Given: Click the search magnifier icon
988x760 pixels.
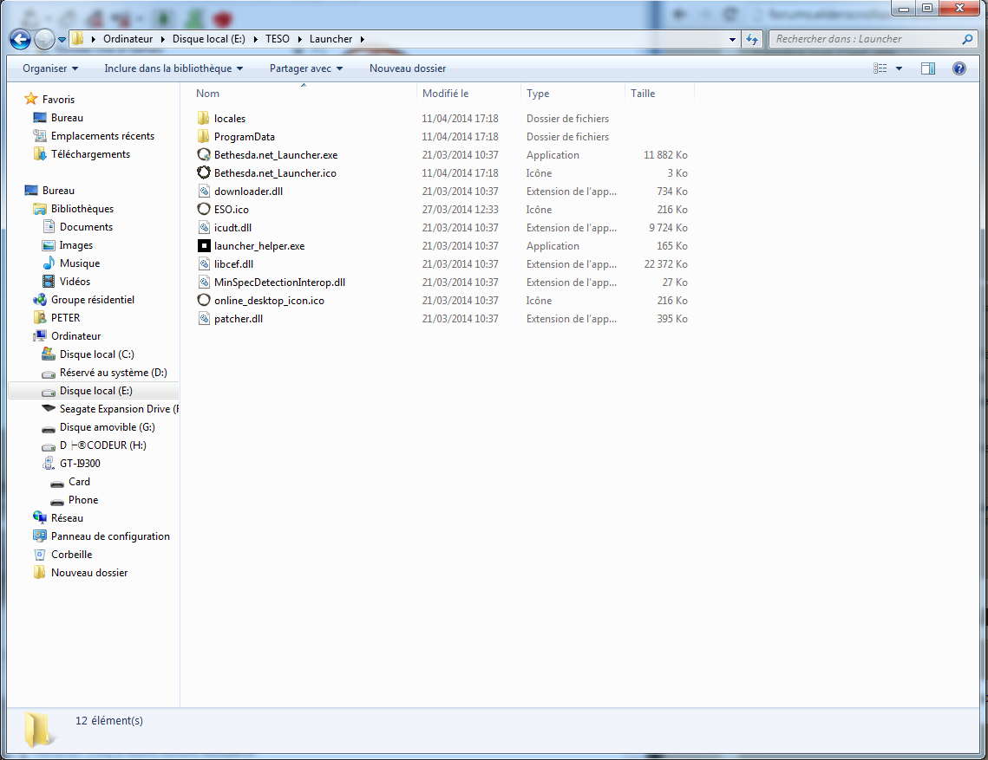Looking at the screenshot, I should (x=967, y=39).
